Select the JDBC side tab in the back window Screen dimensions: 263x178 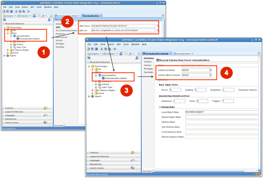[x=58, y=27]
